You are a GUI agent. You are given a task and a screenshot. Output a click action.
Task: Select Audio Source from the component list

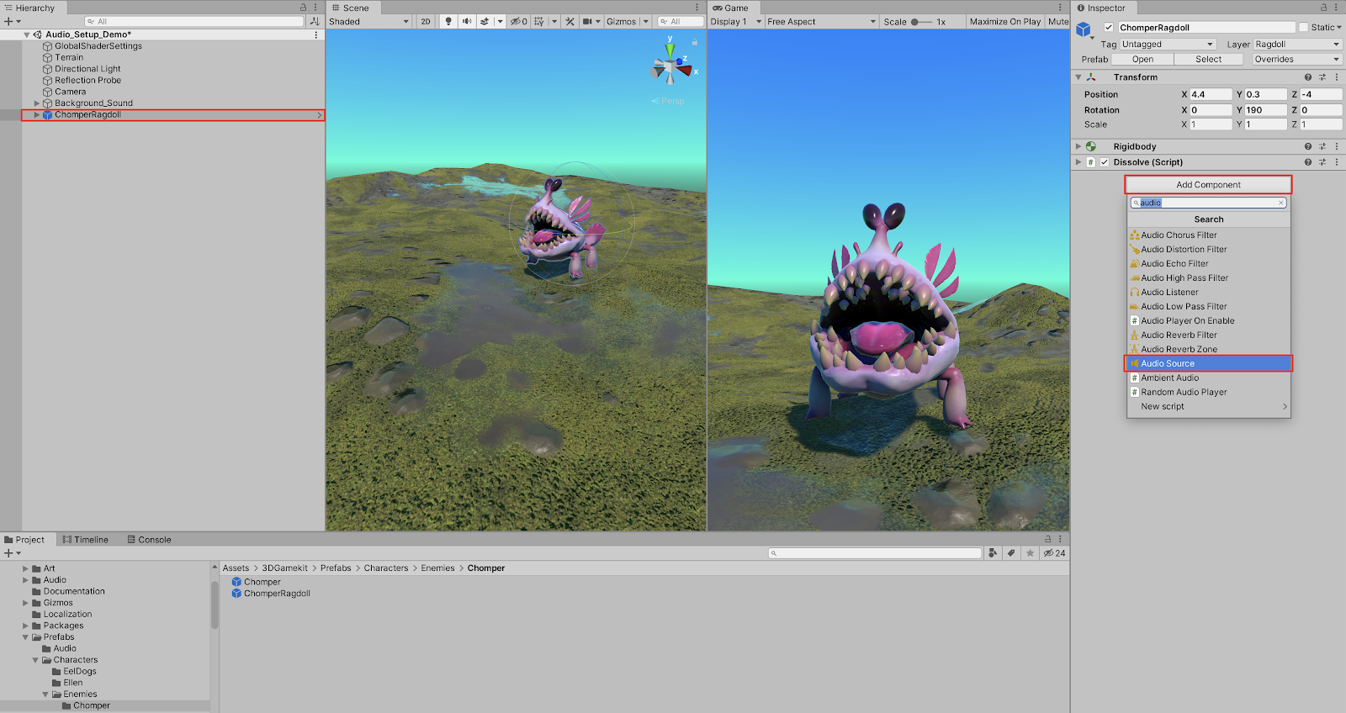pos(1208,363)
